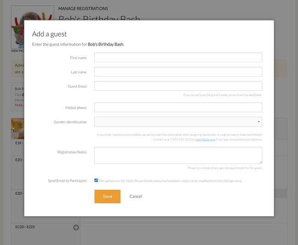Viewport: 298px width, 245px height.
Task: Select the EC2D - E223 room row
Action: [45, 234]
